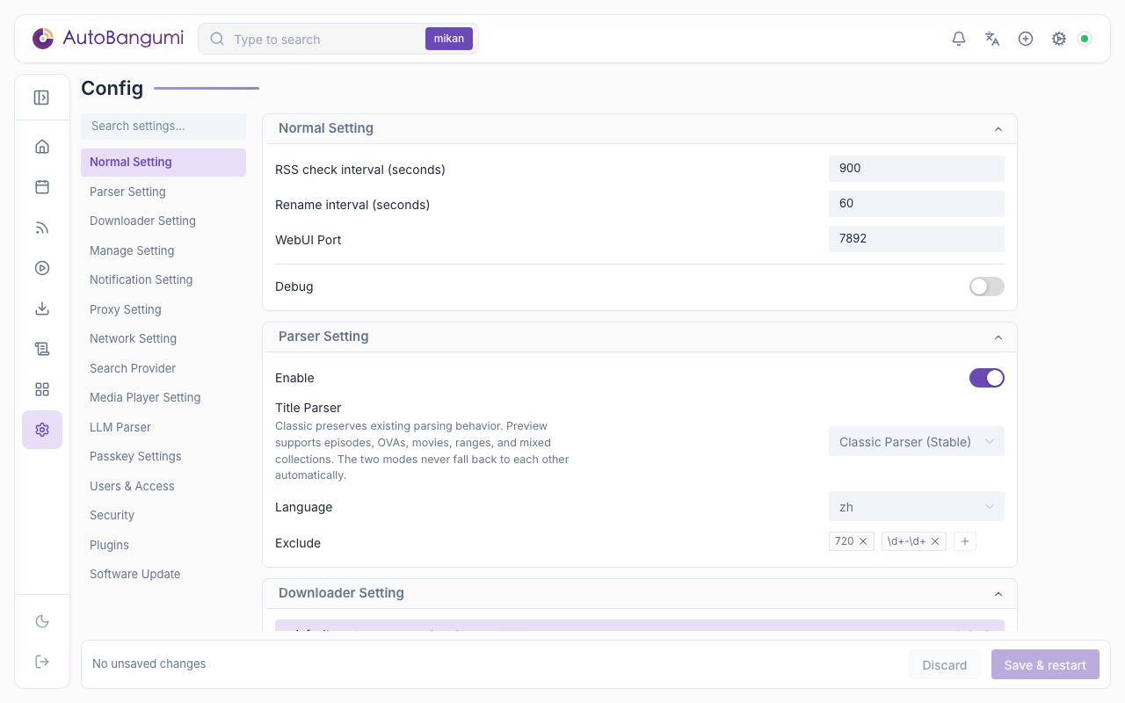Open the Log scroll sidebar icon
Viewport: 1125px width, 703px height.
42,349
